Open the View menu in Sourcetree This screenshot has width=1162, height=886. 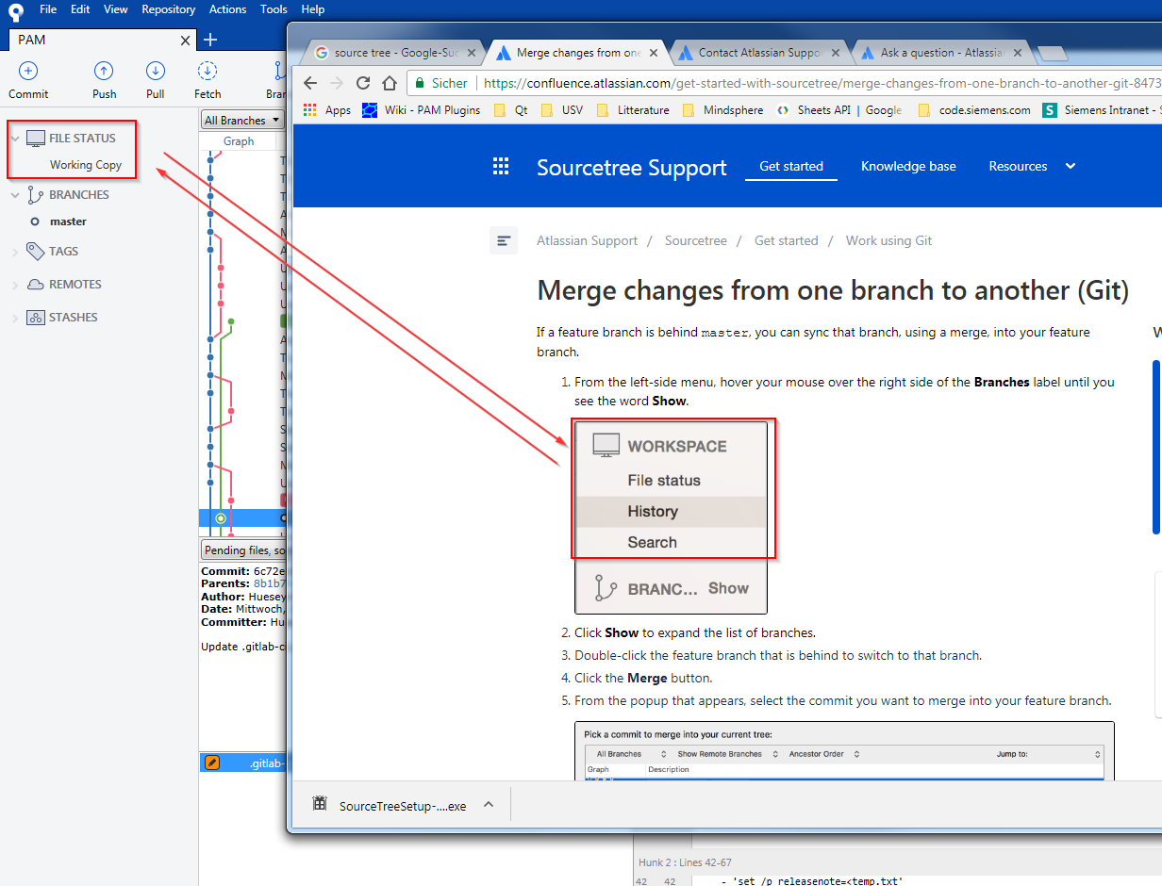[x=116, y=9]
